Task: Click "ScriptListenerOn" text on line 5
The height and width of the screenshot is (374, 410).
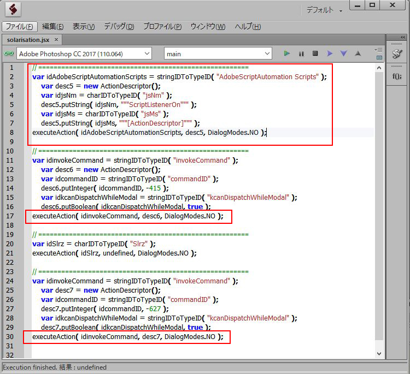Action: click(x=155, y=105)
